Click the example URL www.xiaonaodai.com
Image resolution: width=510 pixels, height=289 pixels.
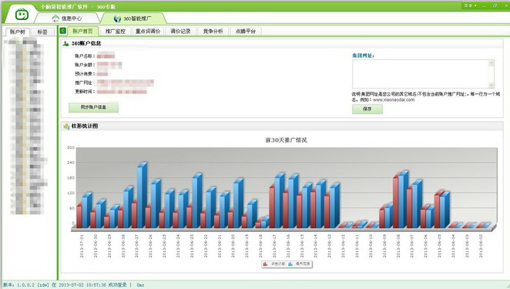tap(394, 100)
